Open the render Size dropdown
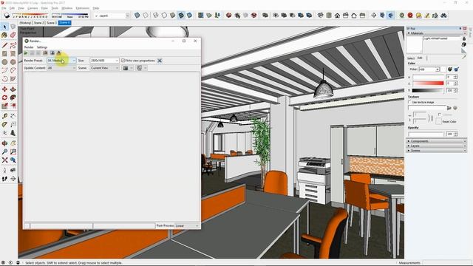This screenshot has height=266, width=473. point(104,61)
